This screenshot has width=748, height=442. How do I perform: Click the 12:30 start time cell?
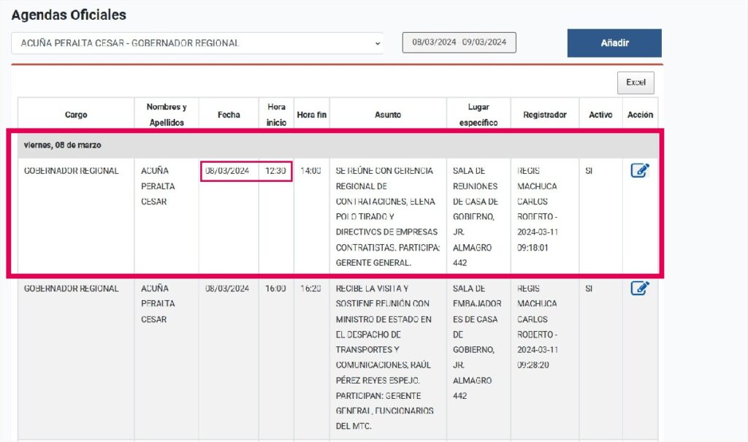[275, 171]
